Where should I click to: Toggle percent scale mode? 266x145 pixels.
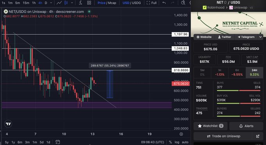tap(170, 142)
